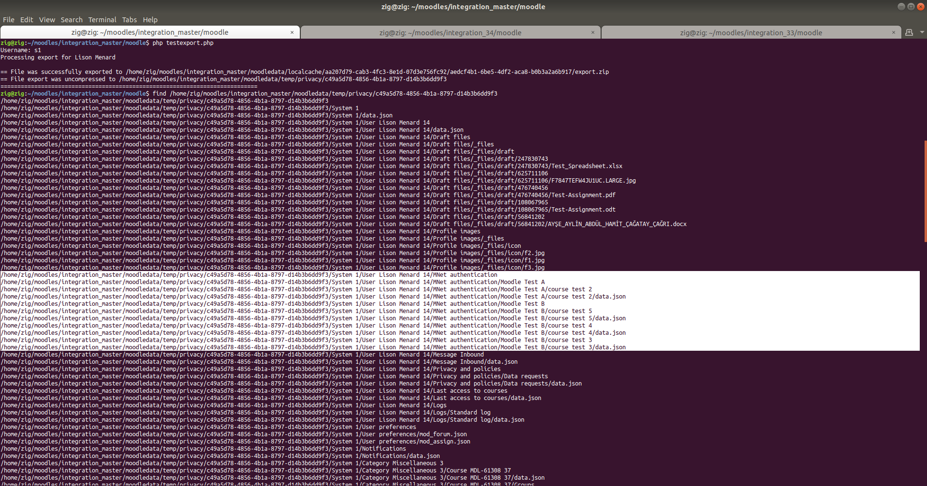Click the line ending 'Data requests/data.json'
Viewport: 927px width, 486px height.
tap(291, 384)
